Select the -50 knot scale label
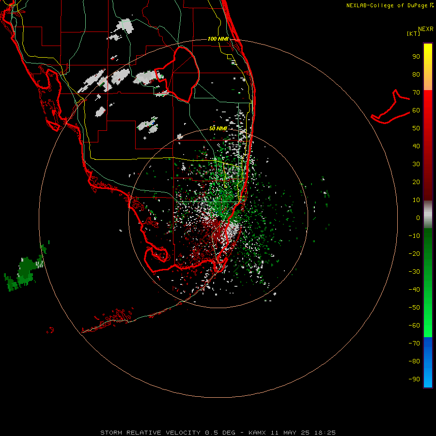Viewport: 436px width, 436px height. [414, 308]
